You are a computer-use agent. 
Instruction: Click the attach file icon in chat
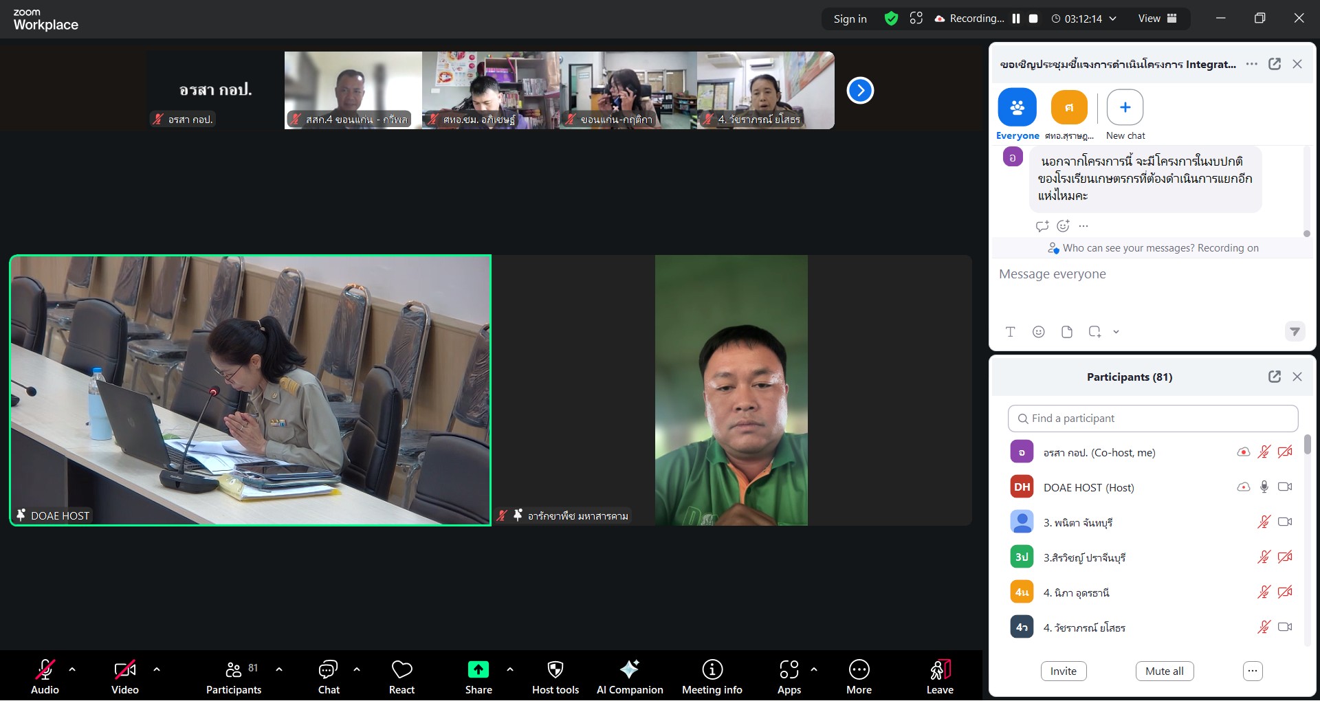pyautogui.click(x=1066, y=332)
